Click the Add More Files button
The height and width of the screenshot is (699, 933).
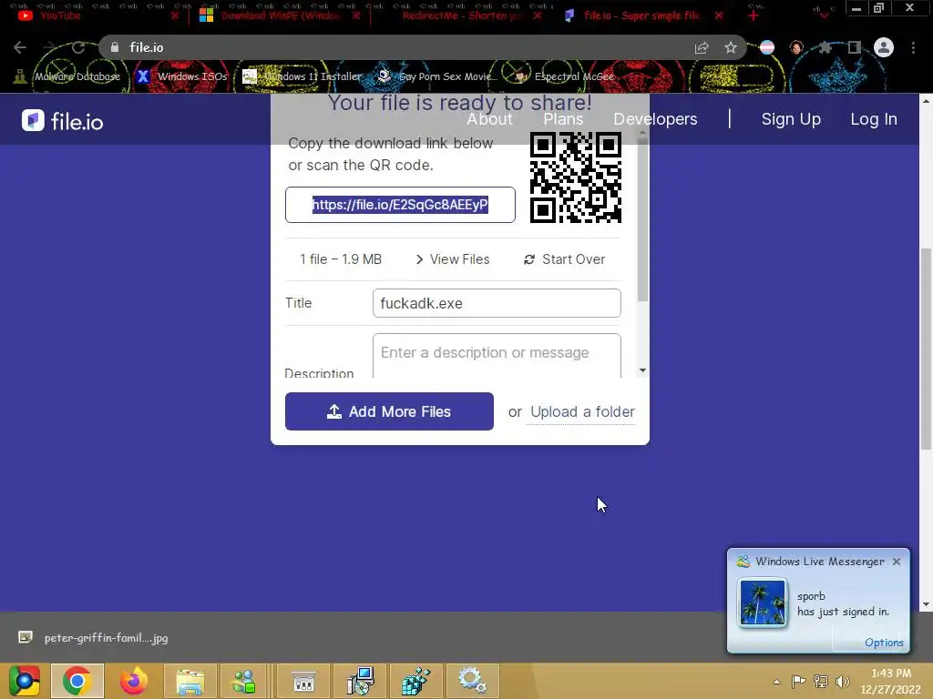pyautogui.click(x=389, y=411)
